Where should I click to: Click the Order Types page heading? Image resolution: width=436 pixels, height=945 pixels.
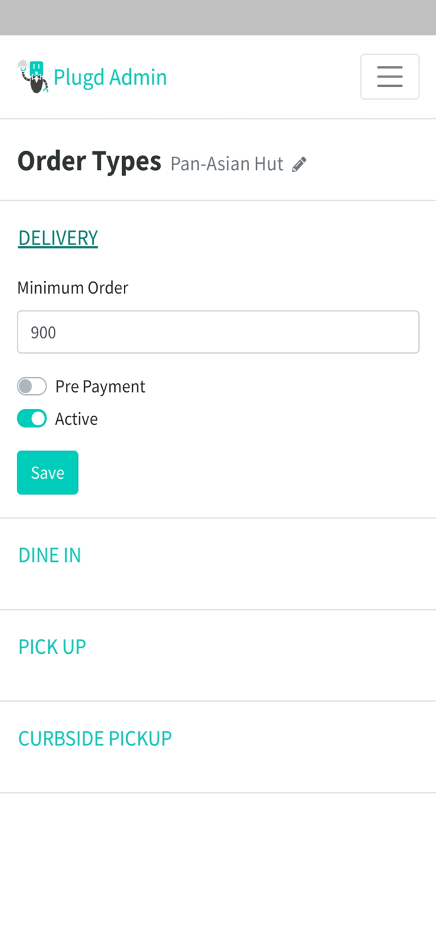coord(89,161)
